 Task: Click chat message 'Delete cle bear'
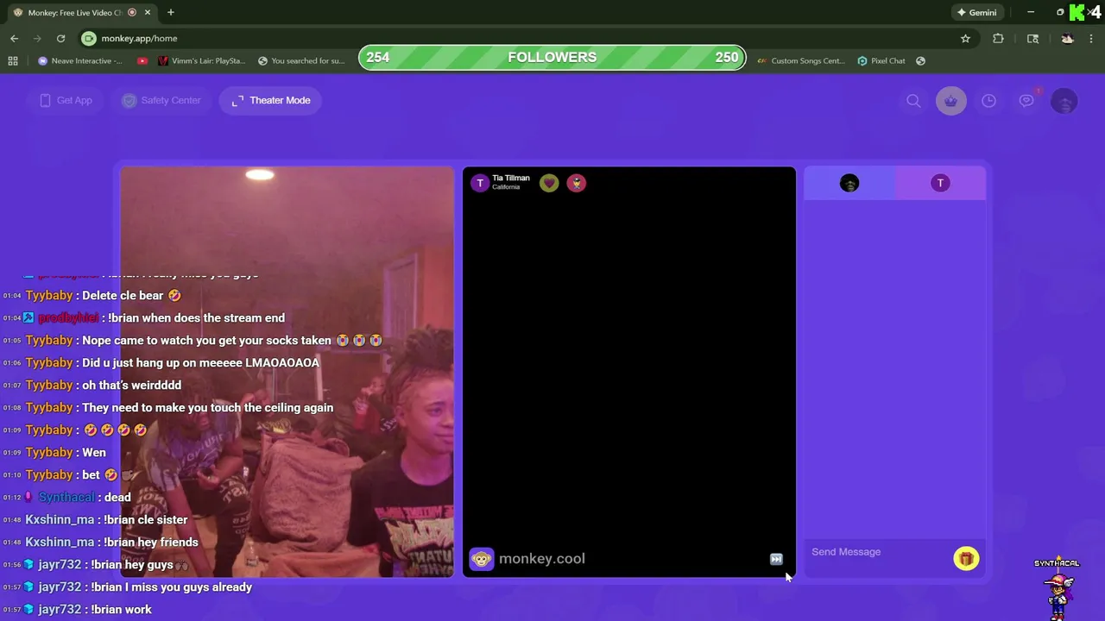131,295
